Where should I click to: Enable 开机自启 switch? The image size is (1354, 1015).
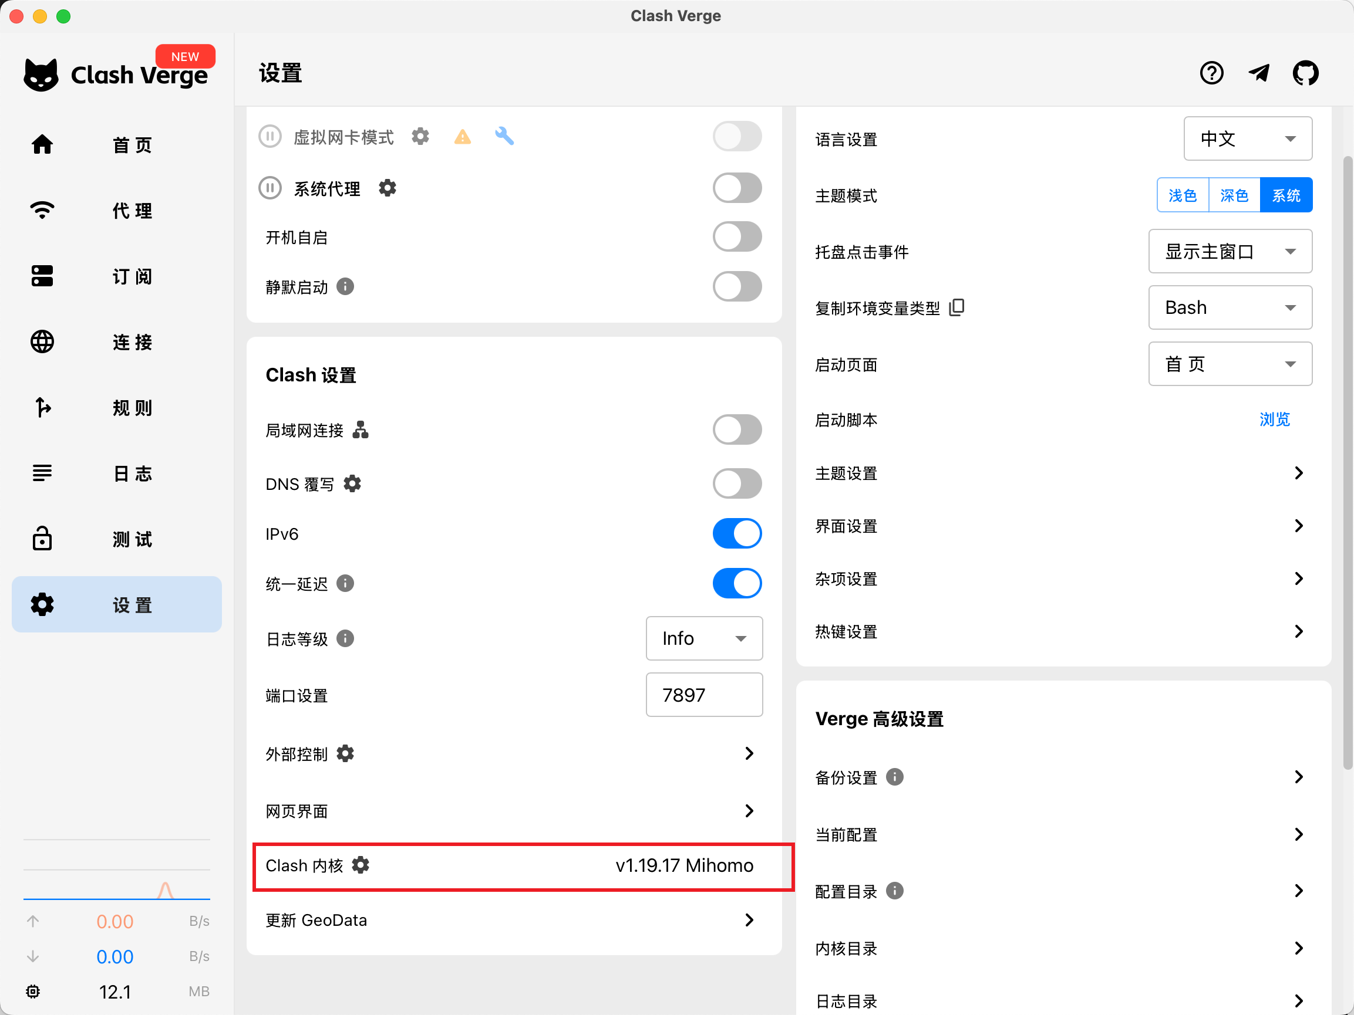737,237
